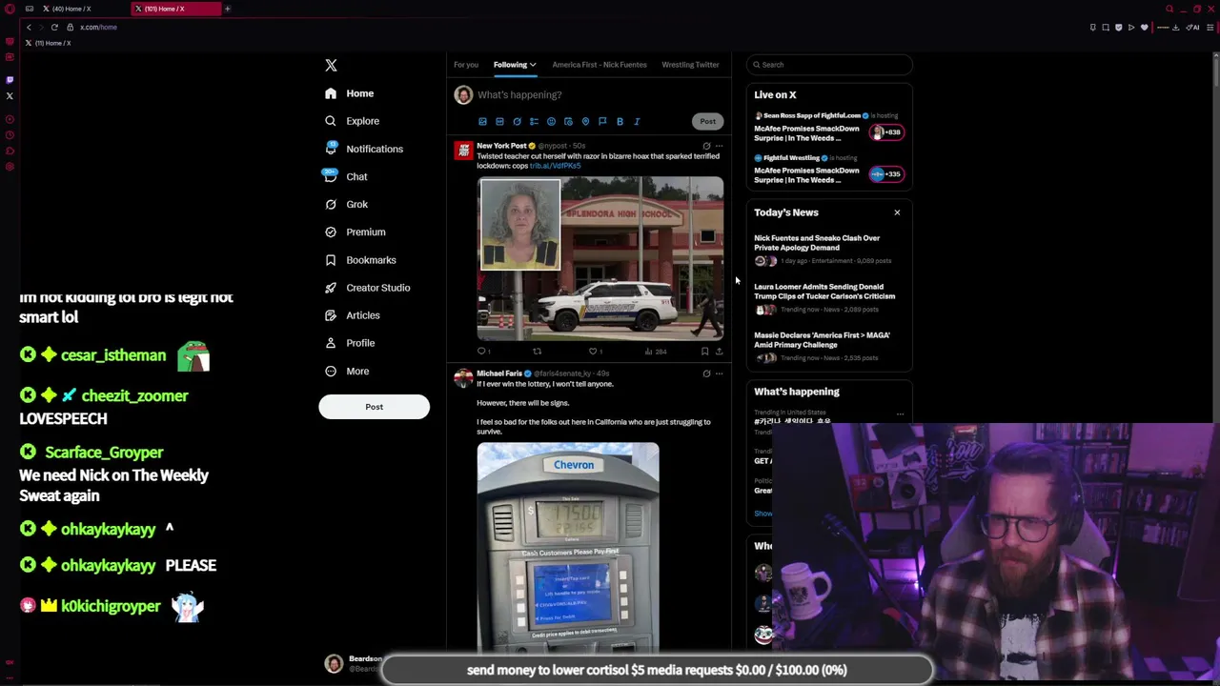Screen dimensions: 1220x686
Task: Click the grey Post button in composer
Action: [707, 121]
